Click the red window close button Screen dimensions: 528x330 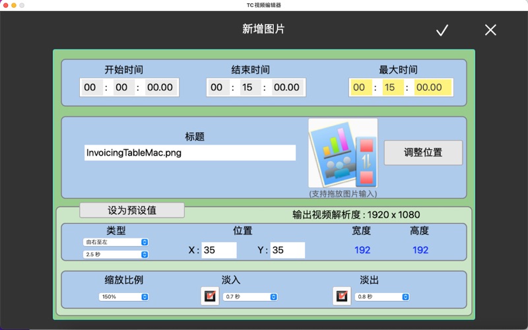click(5, 5)
